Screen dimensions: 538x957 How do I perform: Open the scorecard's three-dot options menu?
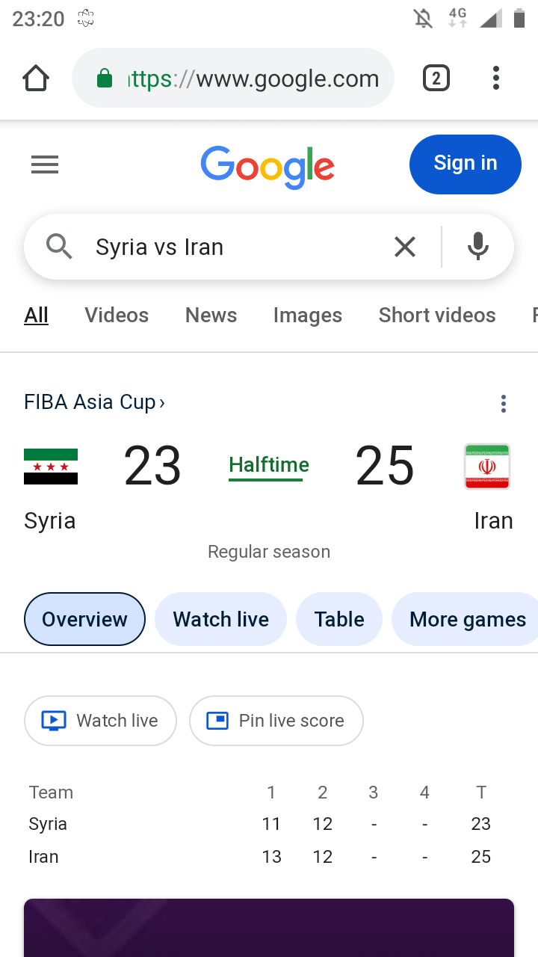tap(504, 404)
